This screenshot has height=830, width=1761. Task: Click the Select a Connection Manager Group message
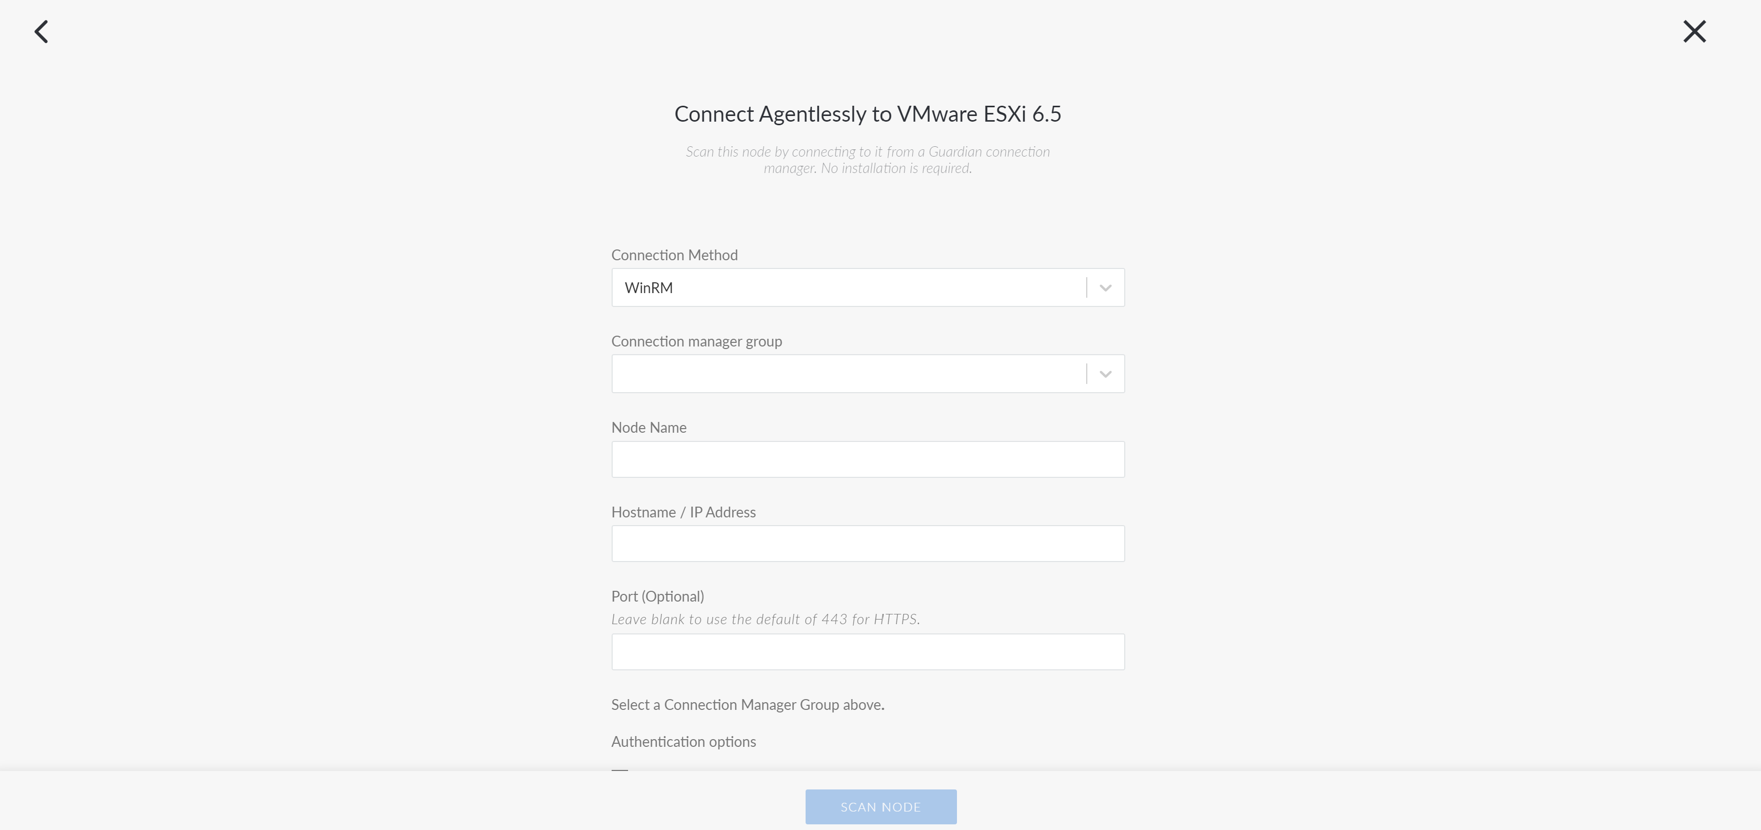748,705
